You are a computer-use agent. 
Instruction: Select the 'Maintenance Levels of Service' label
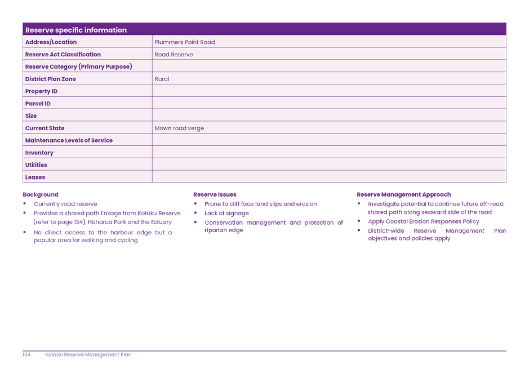click(x=69, y=140)
